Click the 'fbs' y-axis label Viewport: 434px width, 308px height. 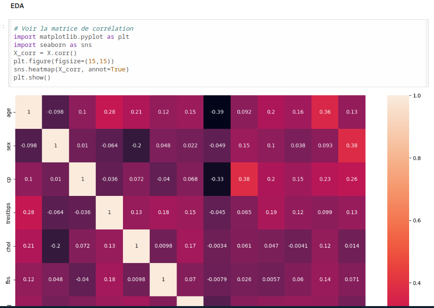pos(9,280)
